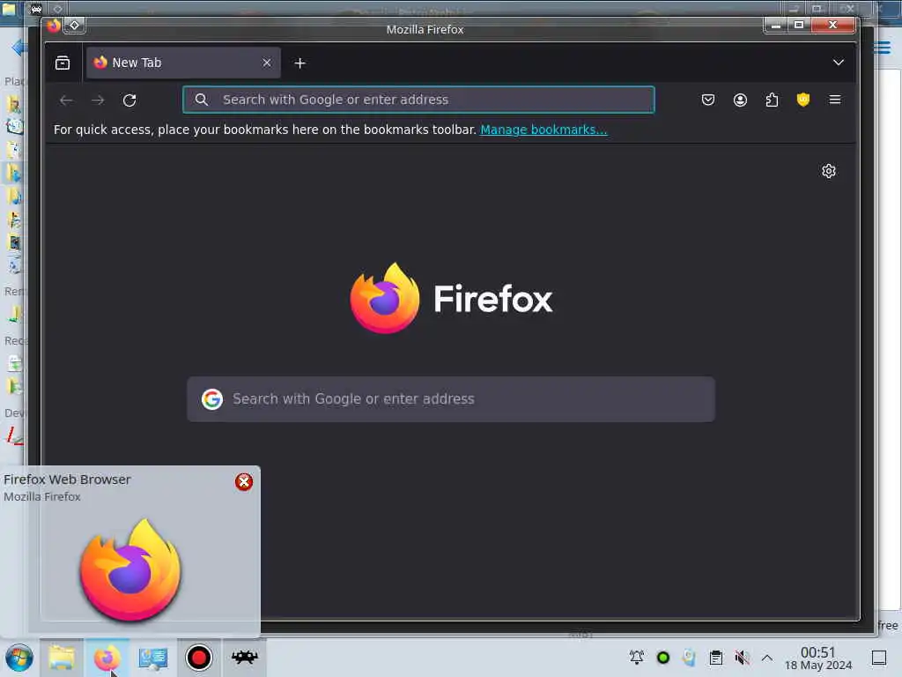Open the system settings taskbar icon
Viewport: 902px width, 677px height.
pyautogui.click(x=153, y=658)
